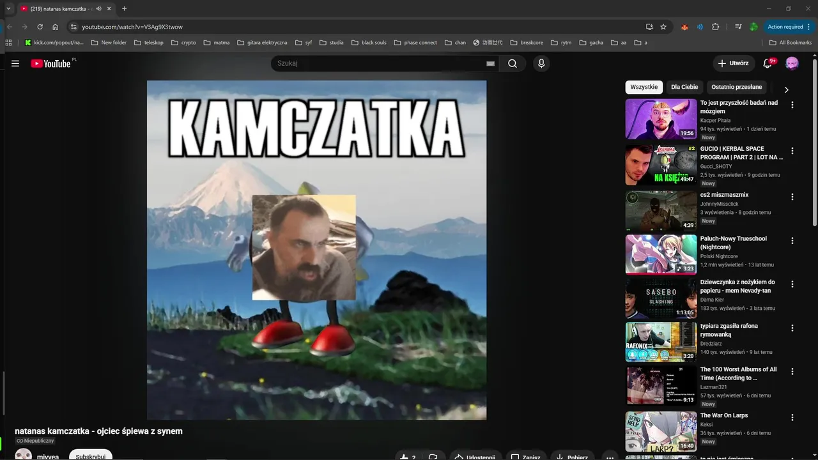
Task: Open the YouTube hamburger guide menu
Action: point(15,63)
